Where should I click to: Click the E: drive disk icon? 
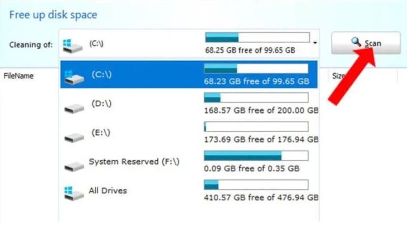[74, 137]
